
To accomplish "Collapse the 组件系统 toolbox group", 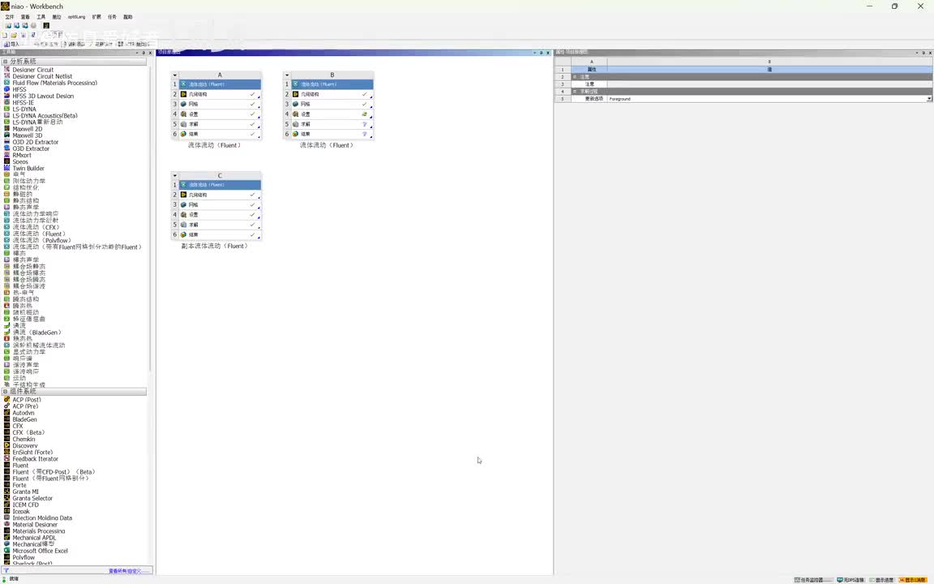I will (5, 392).
